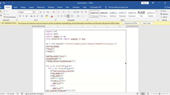Image resolution: width=170 pixels, height=95 pixels.
Task: Open the font size 12 dropdown
Action: coord(38,12)
